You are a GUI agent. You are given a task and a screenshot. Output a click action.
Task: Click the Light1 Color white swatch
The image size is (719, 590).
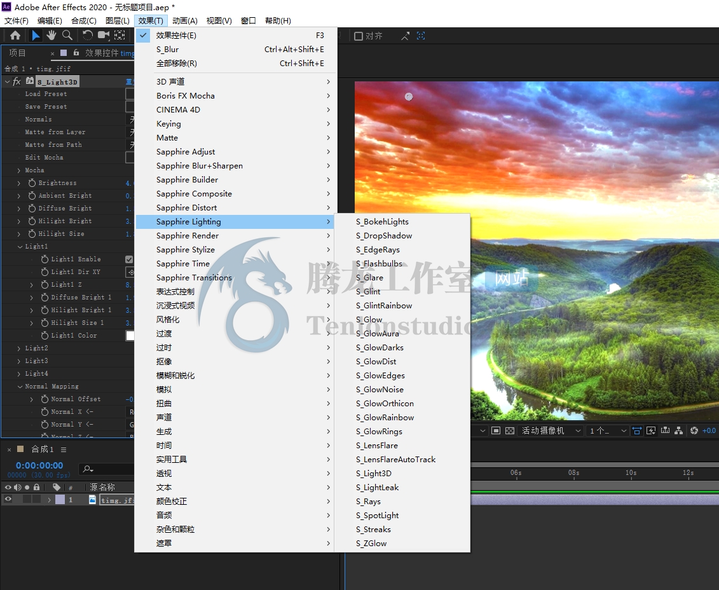pyautogui.click(x=130, y=336)
